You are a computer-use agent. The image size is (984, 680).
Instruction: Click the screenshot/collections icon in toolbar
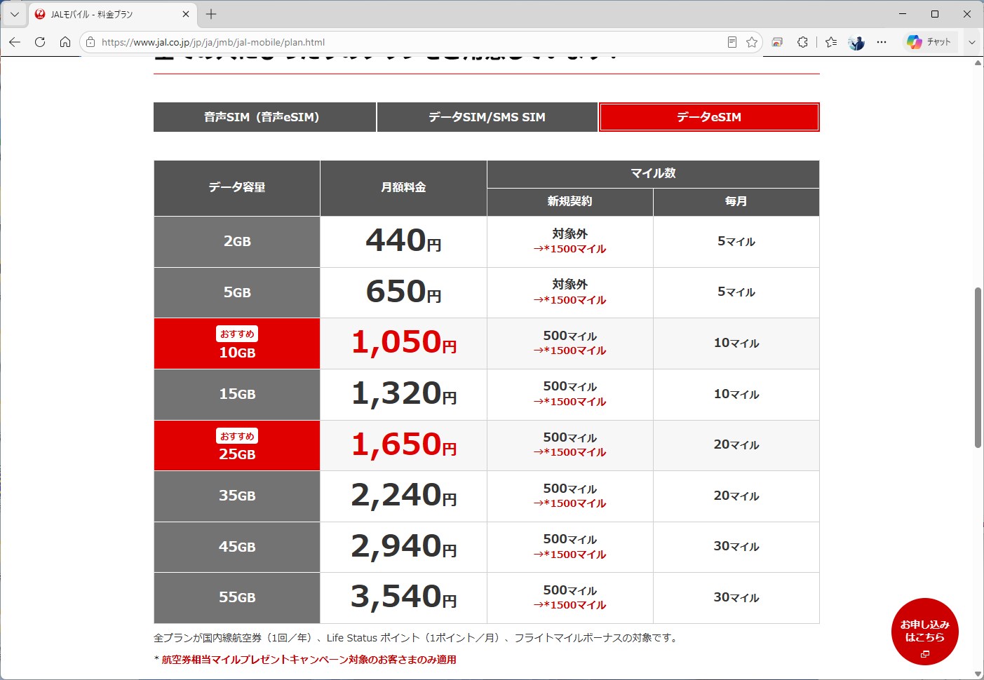coord(777,42)
